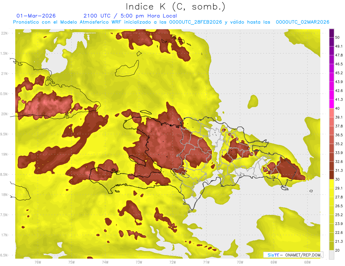
Task: Click the '69W' longitude label
Action: (x=274, y=262)
